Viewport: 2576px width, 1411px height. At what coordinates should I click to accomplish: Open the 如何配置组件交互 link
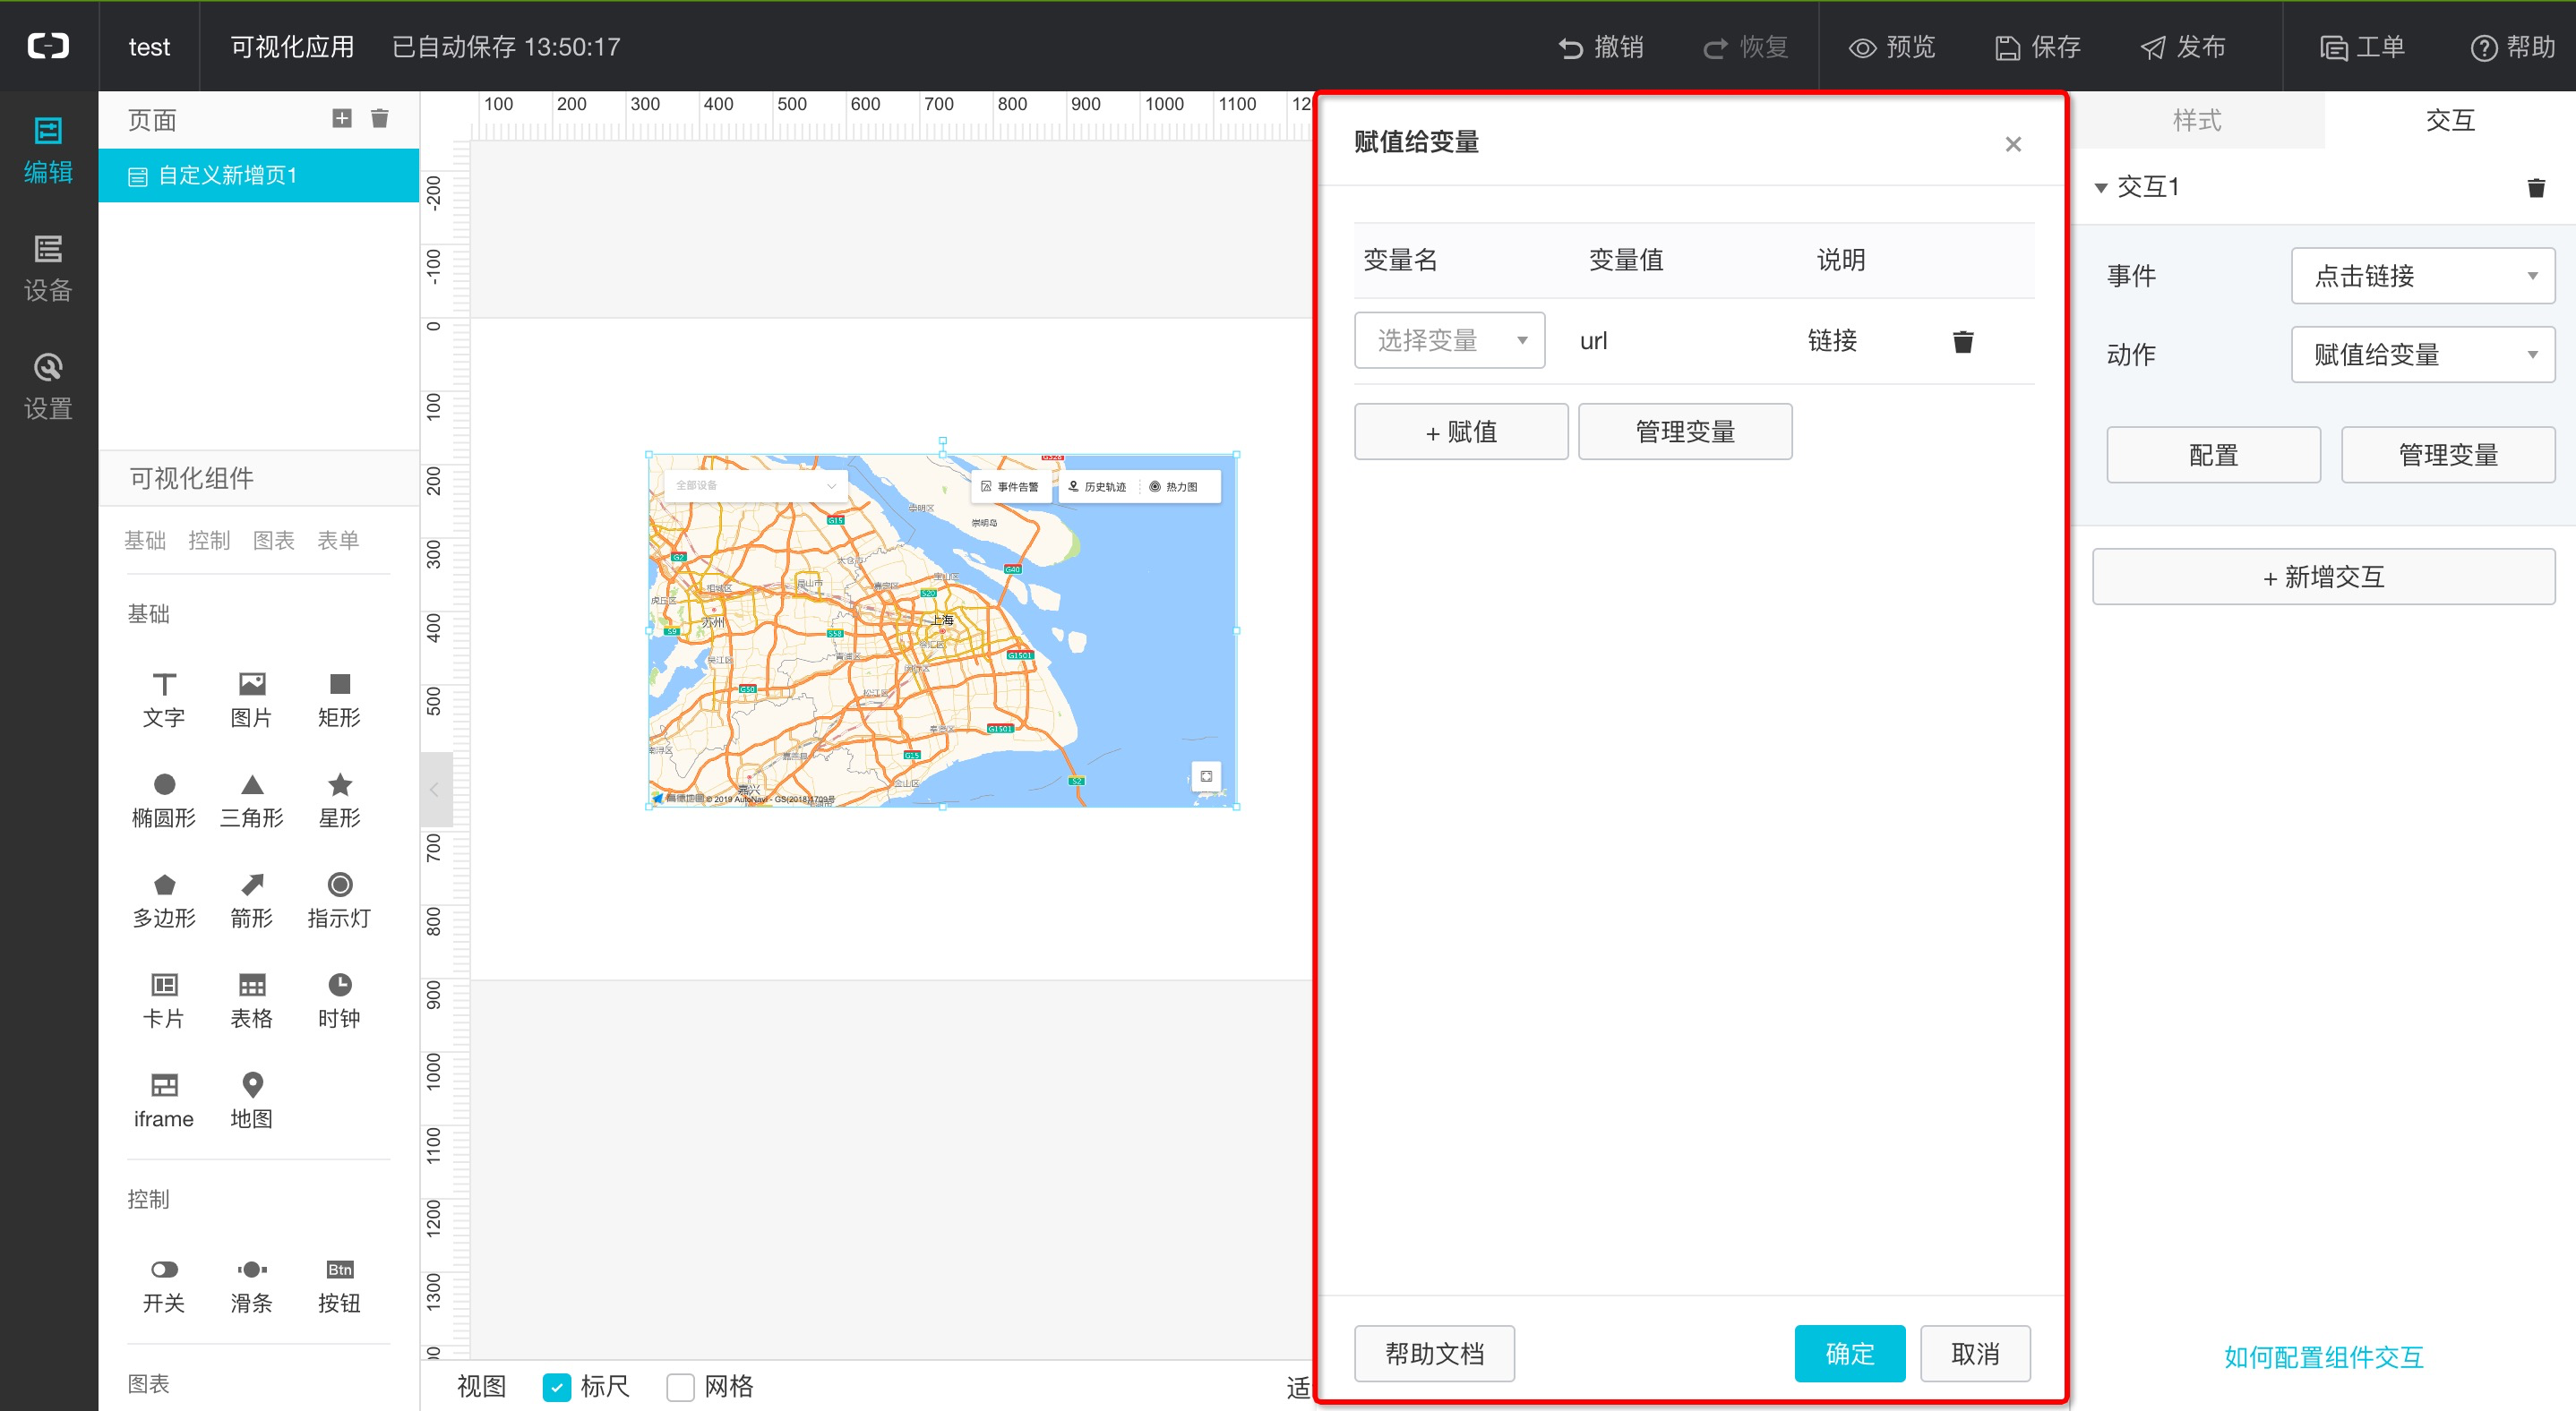pos(2323,1357)
